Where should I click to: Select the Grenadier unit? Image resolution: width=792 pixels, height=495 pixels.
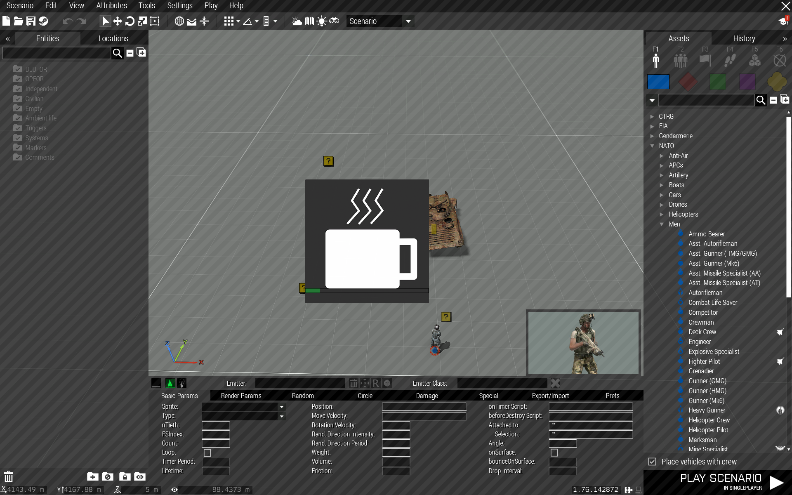[x=701, y=371]
